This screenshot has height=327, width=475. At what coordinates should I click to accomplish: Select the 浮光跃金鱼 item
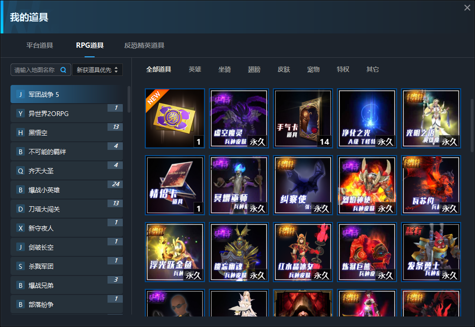click(175, 252)
